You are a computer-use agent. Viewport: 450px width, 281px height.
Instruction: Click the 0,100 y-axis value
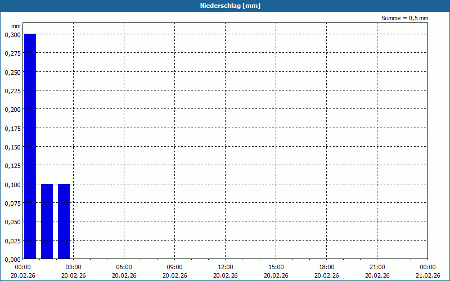(12, 185)
